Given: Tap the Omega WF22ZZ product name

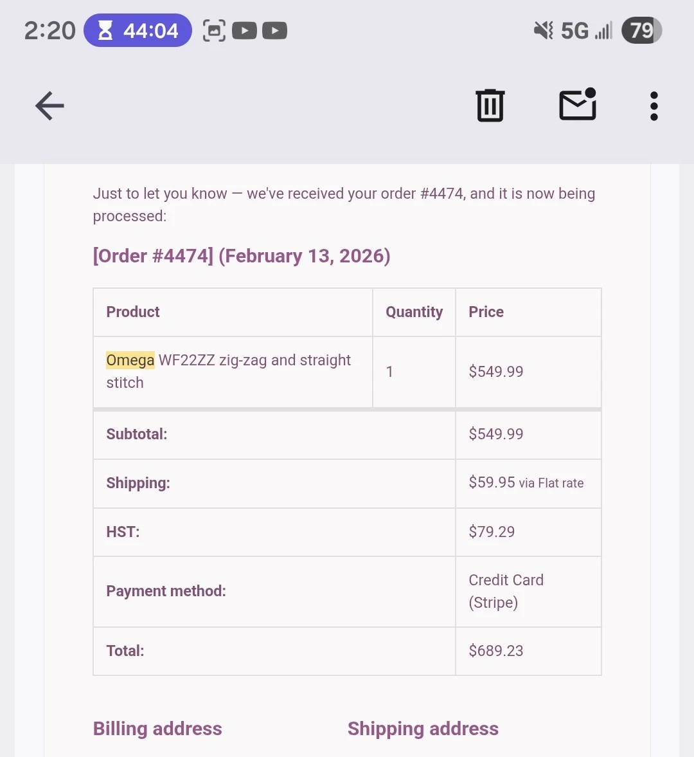Looking at the screenshot, I should [x=229, y=371].
